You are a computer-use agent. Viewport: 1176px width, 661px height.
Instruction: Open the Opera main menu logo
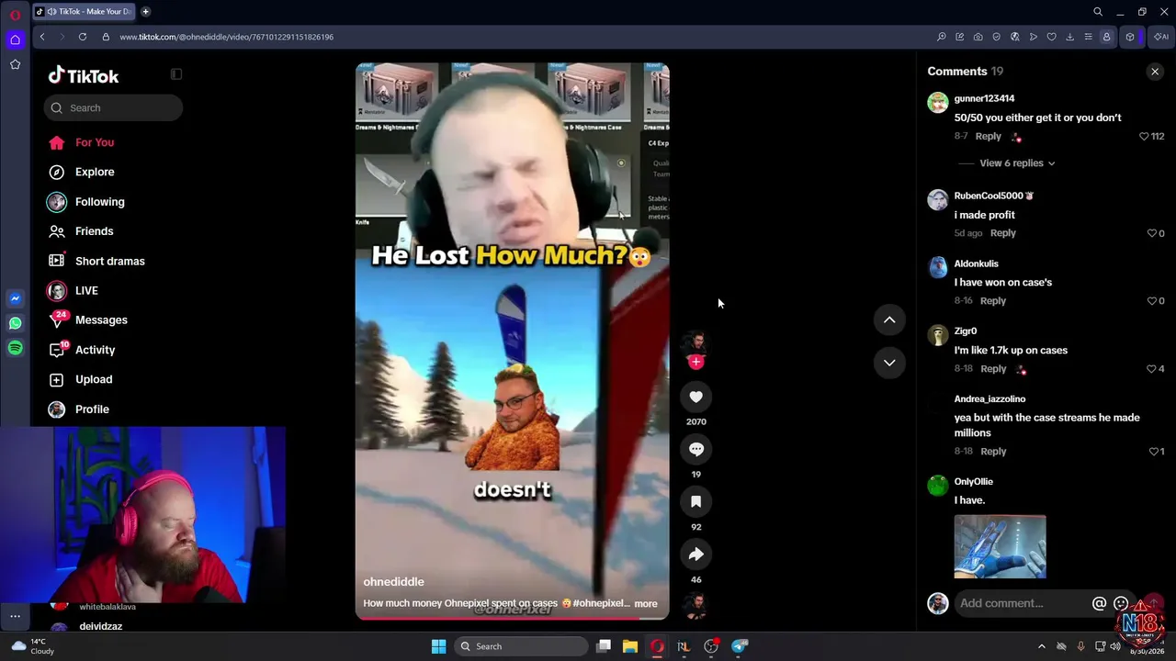click(x=15, y=15)
